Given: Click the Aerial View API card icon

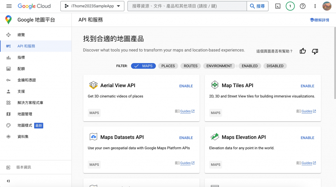Looking at the screenshot, I should 93,85.
